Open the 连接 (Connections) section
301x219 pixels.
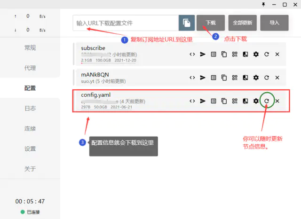30,128
